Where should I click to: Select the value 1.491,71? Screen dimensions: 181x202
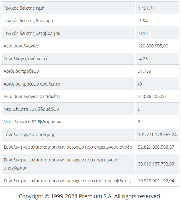point(146,8)
